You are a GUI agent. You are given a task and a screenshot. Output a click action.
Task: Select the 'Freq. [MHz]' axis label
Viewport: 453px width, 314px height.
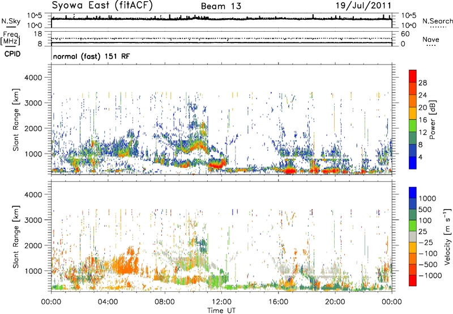pos(11,38)
